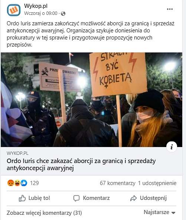
Task: View the 1 udostępnienie share count
Action: point(157,183)
